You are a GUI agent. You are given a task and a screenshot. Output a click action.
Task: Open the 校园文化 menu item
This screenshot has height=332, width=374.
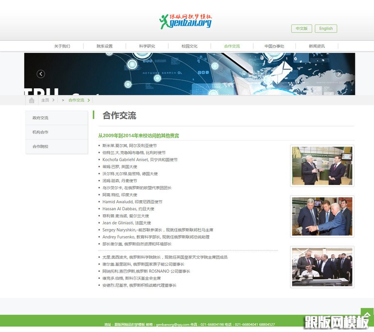click(189, 46)
